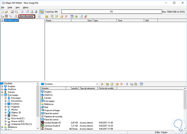Select Papelera de reciclaje in file list
The height and width of the screenshot is (134, 187).
pyautogui.click(x=53, y=116)
